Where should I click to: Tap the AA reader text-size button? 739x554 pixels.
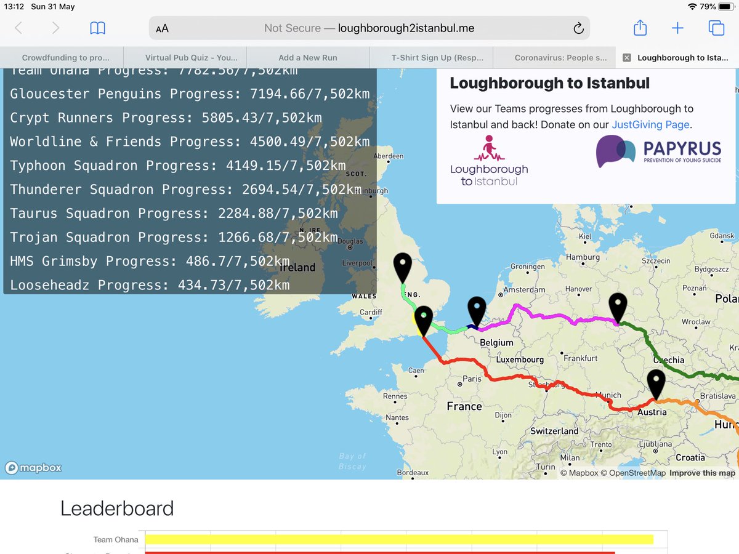[x=162, y=28]
